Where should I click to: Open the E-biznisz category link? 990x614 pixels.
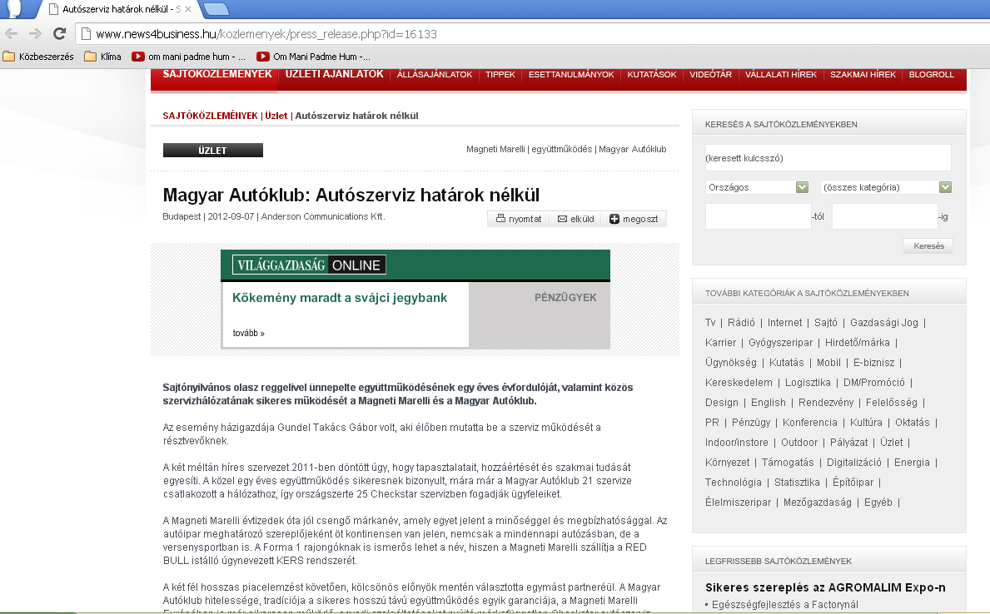coord(873,363)
